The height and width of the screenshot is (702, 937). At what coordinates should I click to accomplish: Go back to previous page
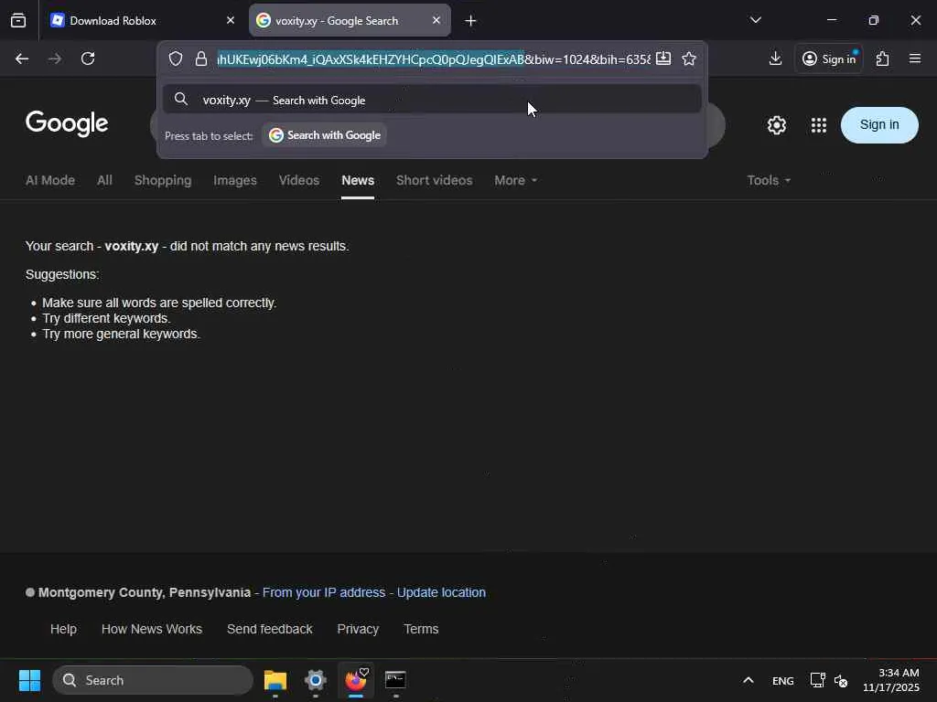[x=22, y=58]
